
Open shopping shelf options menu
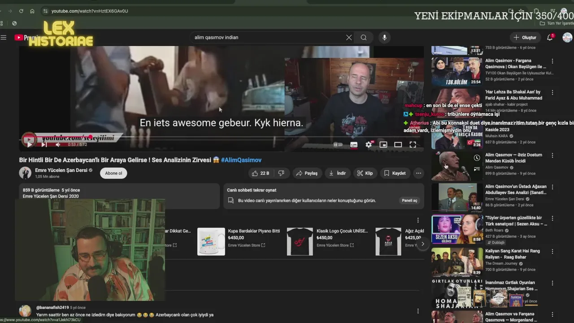tap(418, 220)
